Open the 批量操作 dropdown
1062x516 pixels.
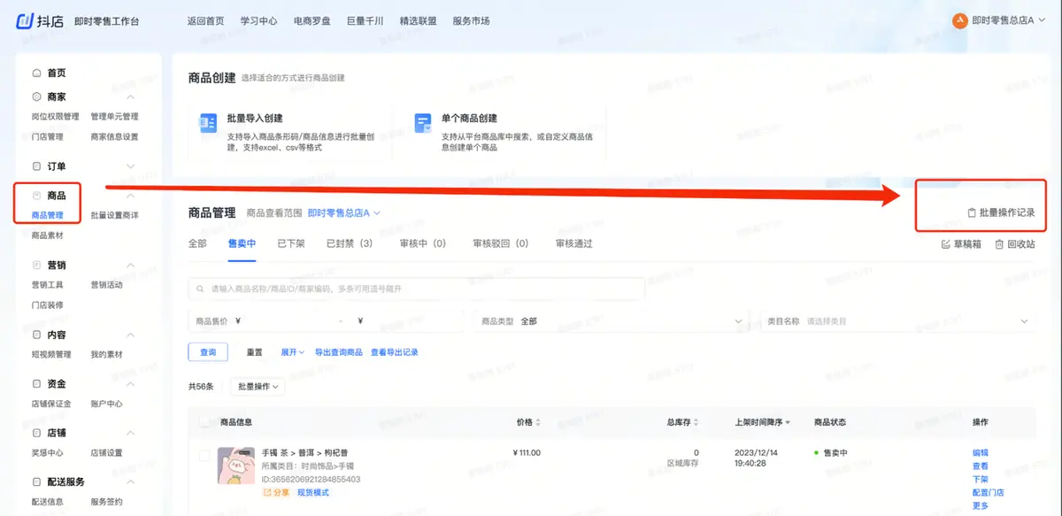pyautogui.click(x=258, y=387)
